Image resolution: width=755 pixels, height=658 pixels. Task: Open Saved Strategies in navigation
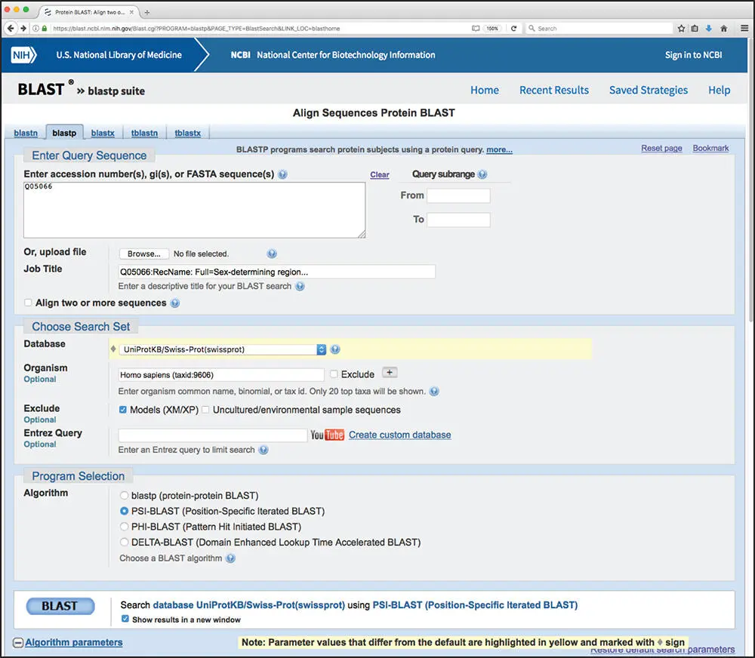click(648, 90)
